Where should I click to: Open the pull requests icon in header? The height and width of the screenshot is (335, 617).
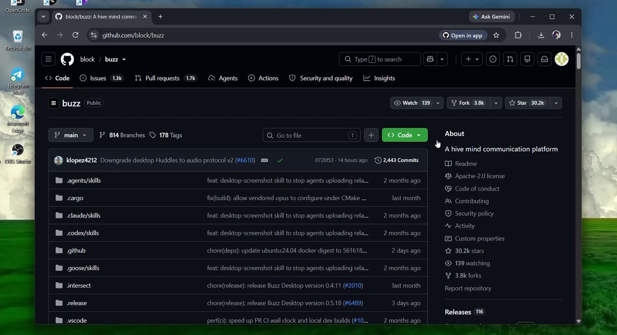click(510, 59)
